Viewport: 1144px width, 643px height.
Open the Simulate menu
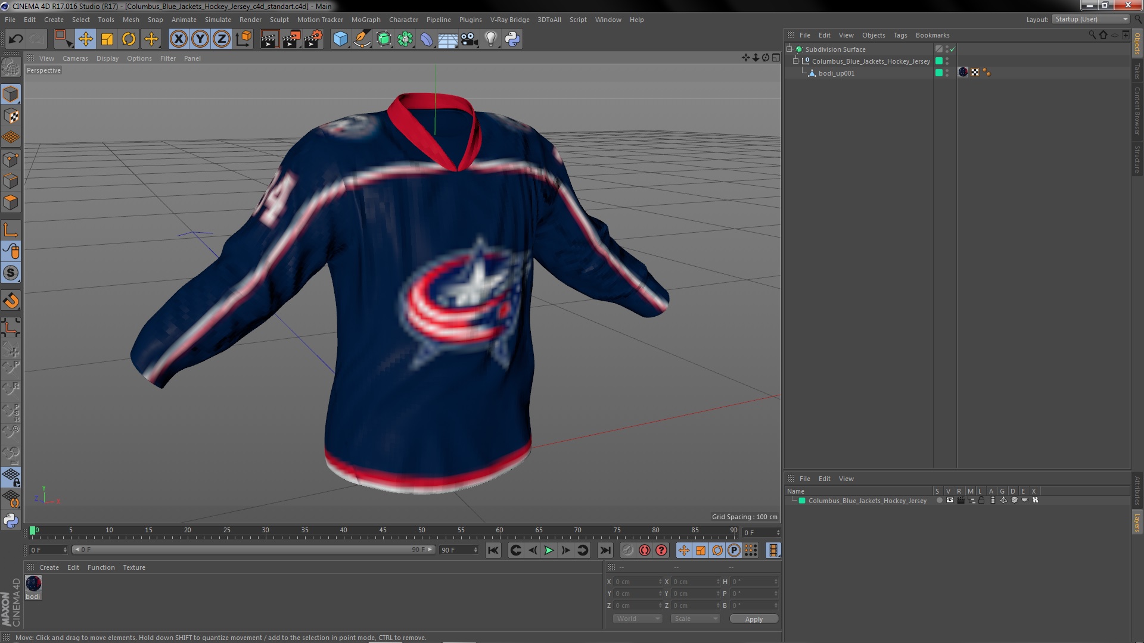coord(217,20)
